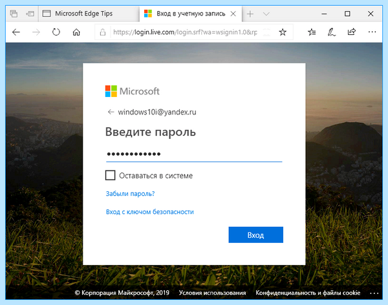Add this page to favorites star
Image resolution: width=388 pixels, height=305 pixels.
point(283,32)
